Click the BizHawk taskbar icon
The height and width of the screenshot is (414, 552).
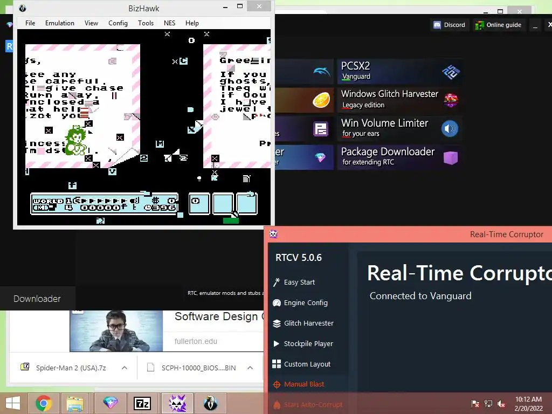click(211, 403)
